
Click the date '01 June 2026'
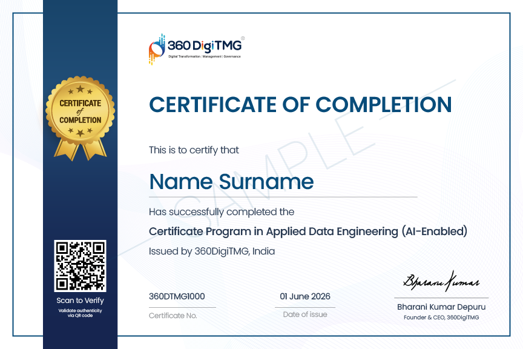pos(305,296)
